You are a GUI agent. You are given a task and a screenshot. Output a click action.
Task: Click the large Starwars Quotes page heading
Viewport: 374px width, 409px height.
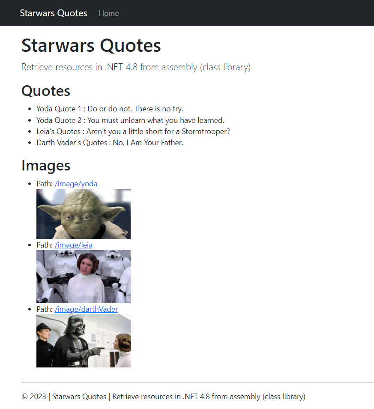(x=91, y=45)
